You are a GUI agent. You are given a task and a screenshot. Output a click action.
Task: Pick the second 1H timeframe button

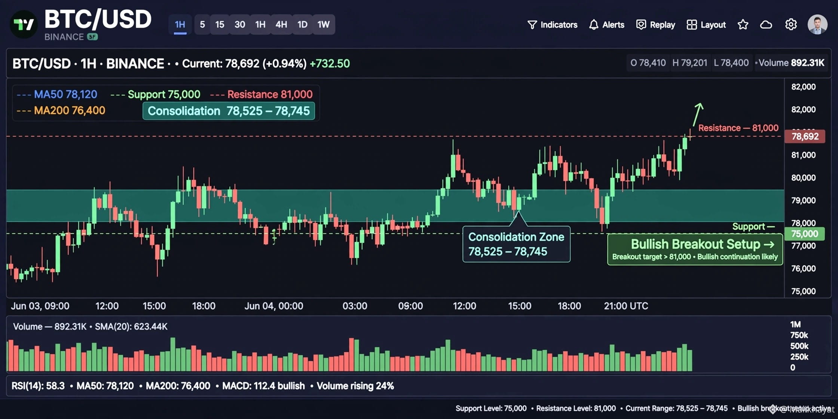coord(260,25)
